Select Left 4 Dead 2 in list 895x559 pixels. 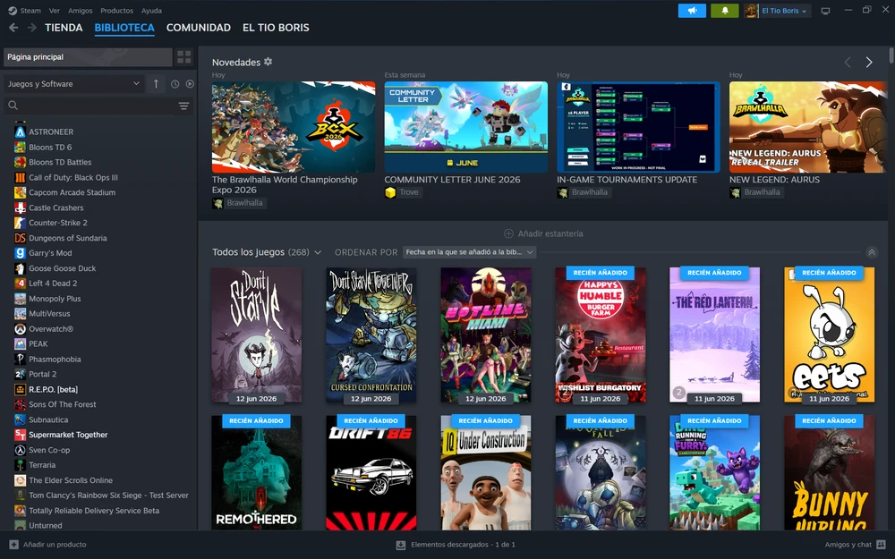tap(53, 284)
